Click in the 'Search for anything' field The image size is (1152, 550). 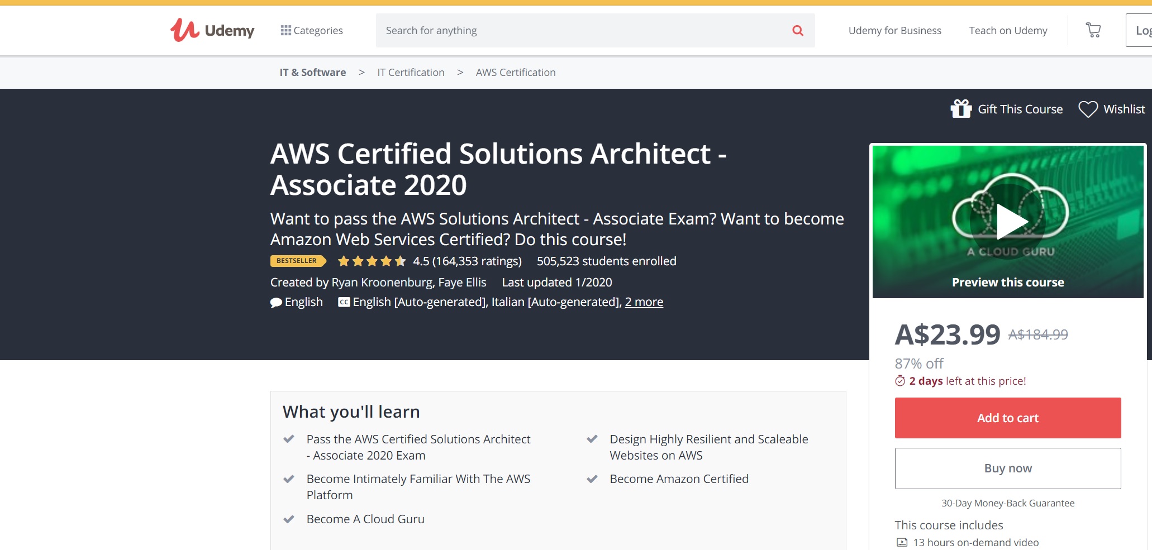581,30
